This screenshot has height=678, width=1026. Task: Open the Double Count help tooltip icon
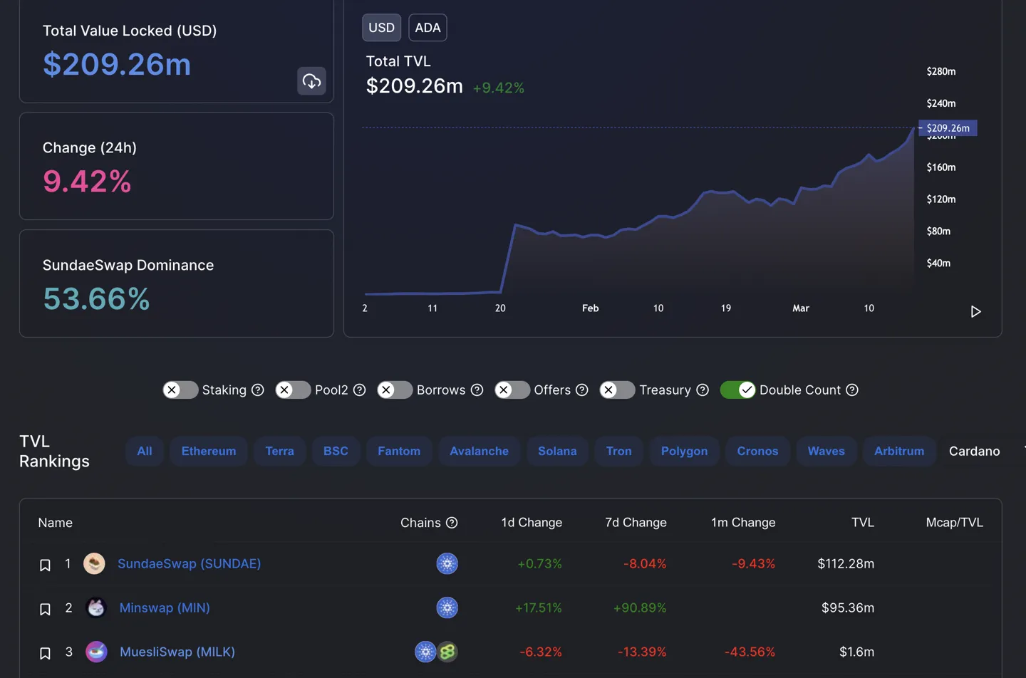(x=852, y=390)
